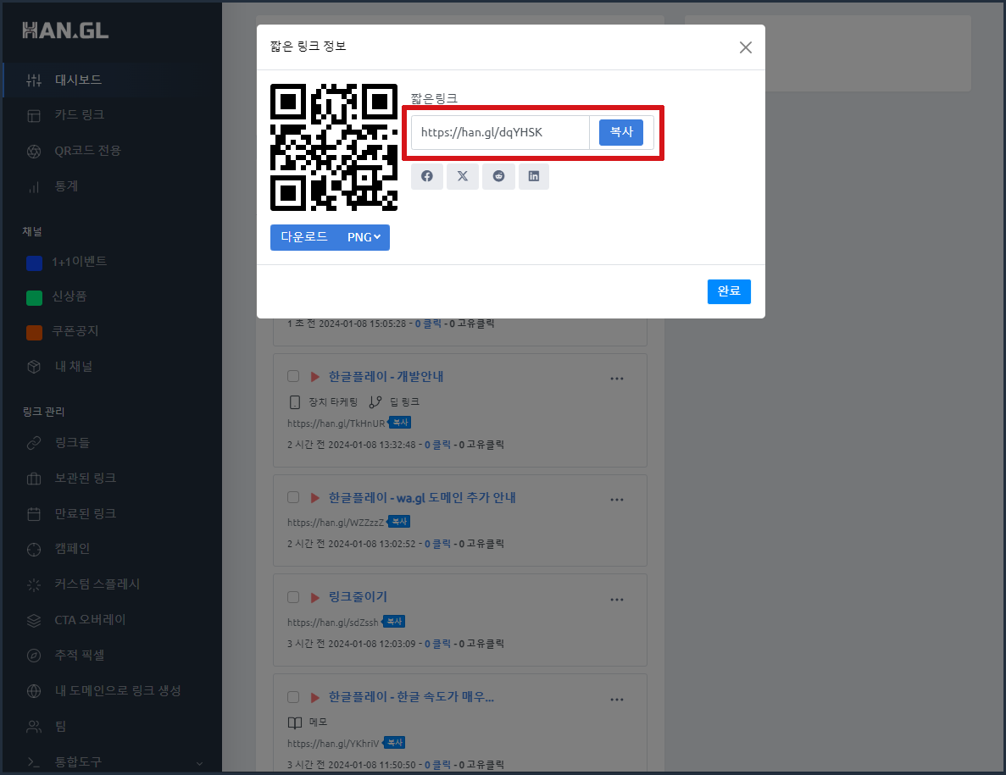Click the 통계 bar chart icon
The height and width of the screenshot is (775, 1006).
34,187
